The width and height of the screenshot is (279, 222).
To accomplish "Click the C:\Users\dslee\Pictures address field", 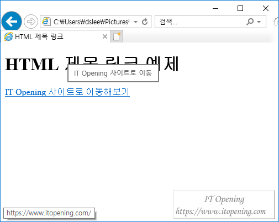I will (x=92, y=22).
